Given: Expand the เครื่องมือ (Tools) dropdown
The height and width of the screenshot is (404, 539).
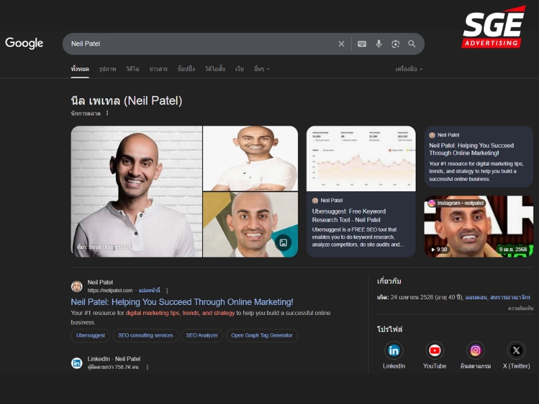Looking at the screenshot, I should tap(409, 69).
